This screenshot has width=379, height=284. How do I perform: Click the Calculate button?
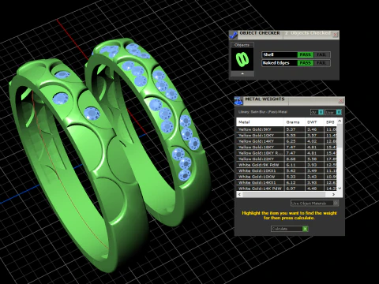pos(287,229)
